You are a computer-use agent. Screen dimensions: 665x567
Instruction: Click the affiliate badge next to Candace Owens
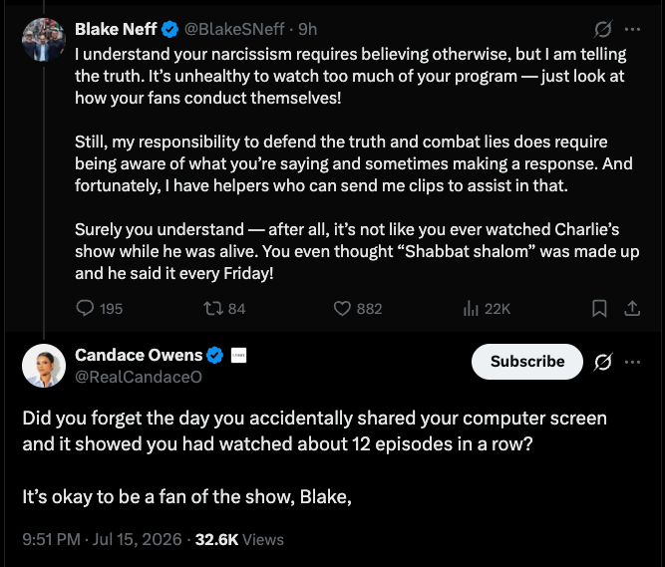point(238,355)
